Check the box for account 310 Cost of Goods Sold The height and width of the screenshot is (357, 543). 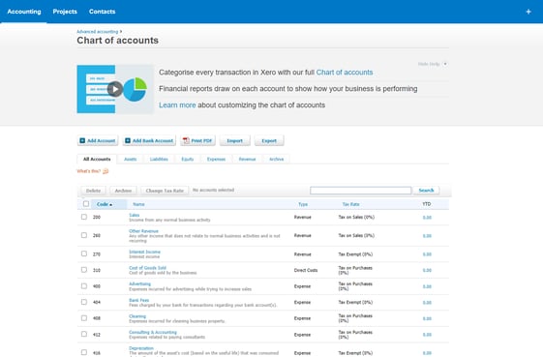point(84,269)
